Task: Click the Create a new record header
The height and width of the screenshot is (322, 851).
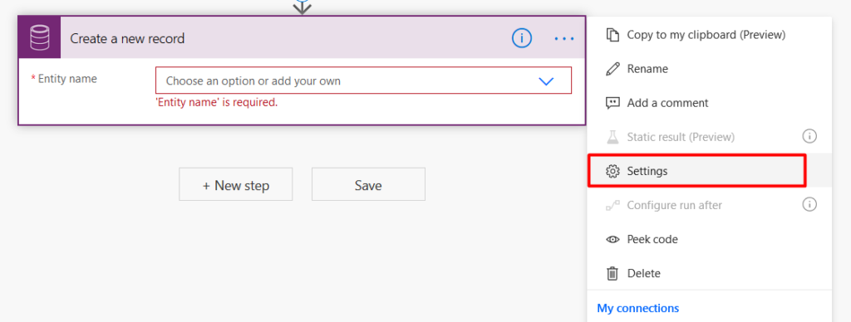Action: (x=127, y=38)
